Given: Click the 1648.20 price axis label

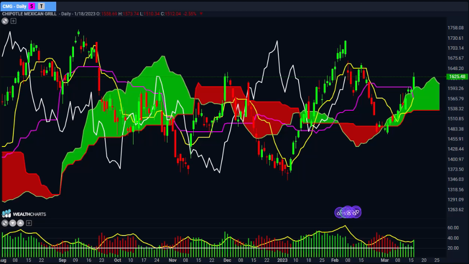Looking at the screenshot, I should click(456, 68).
